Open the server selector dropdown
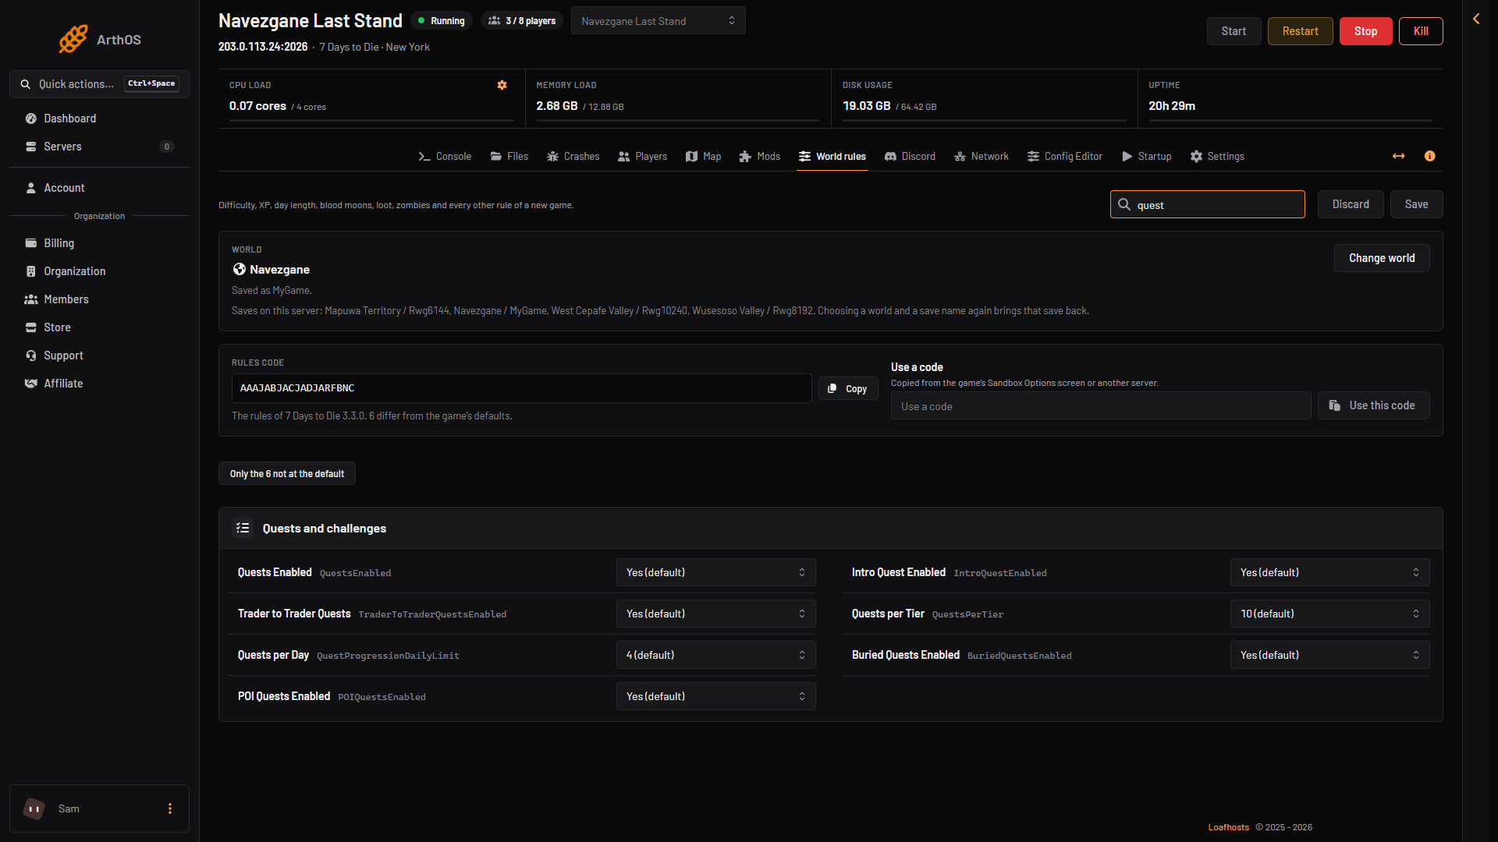The height and width of the screenshot is (842, 1498). (658, 21)
